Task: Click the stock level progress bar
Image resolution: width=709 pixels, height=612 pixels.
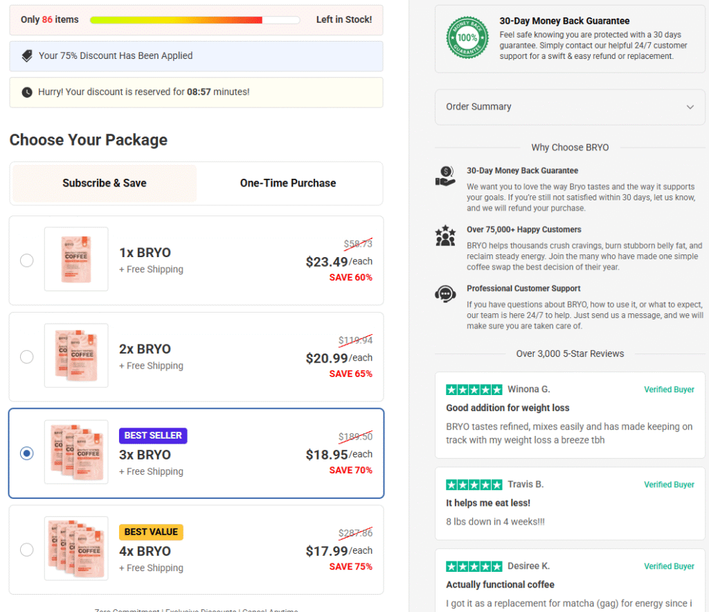Action: click(x=195, y=20)
